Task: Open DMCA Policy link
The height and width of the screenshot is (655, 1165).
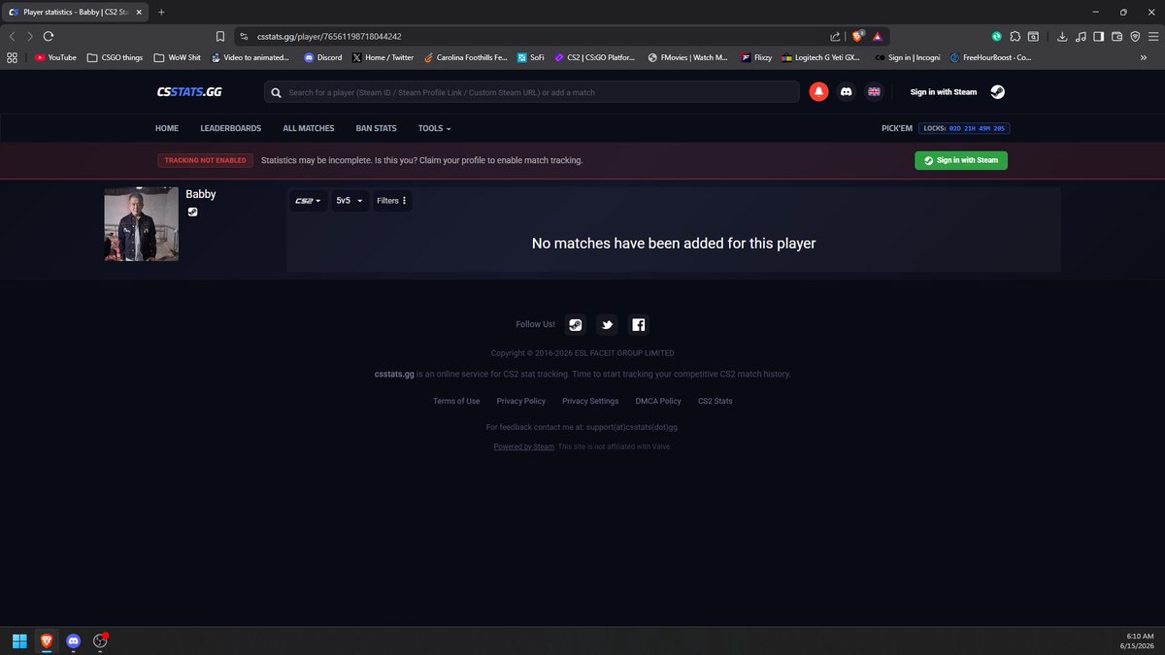Action: click(658, 401)
